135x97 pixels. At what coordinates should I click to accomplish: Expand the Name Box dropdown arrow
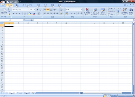(x=22, y=20)
